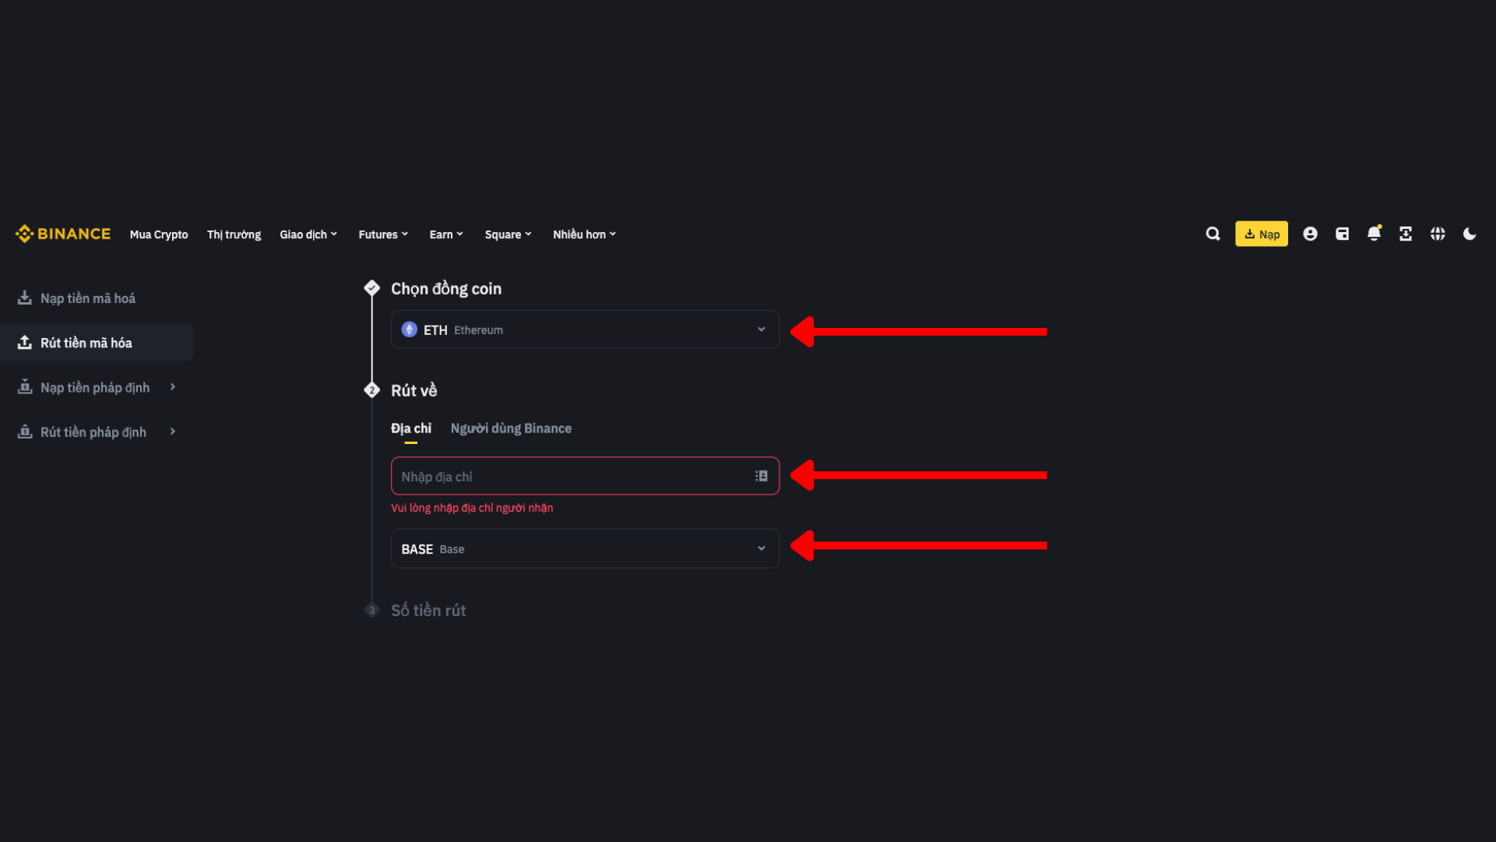Screen dimensions: 1496x842
Task: Open address book icon in address field
Action: point(761,476)
